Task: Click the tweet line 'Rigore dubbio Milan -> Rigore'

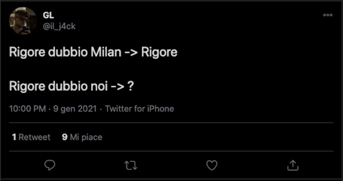Action: tap(93, 52)
